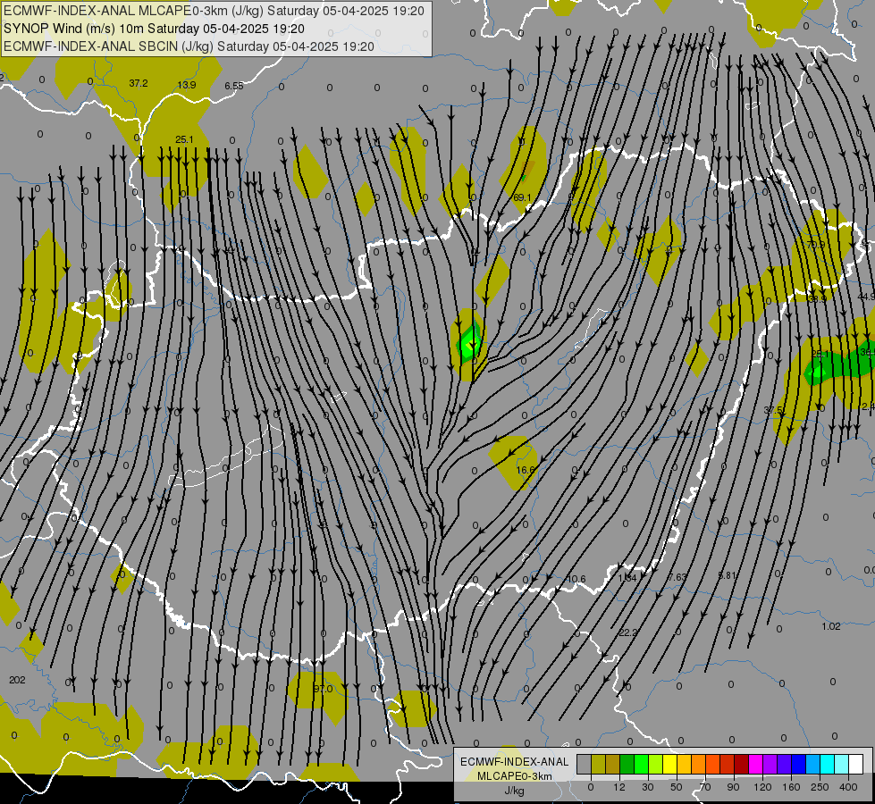Select the cyan legend swatch

click(x=827, y=764)
